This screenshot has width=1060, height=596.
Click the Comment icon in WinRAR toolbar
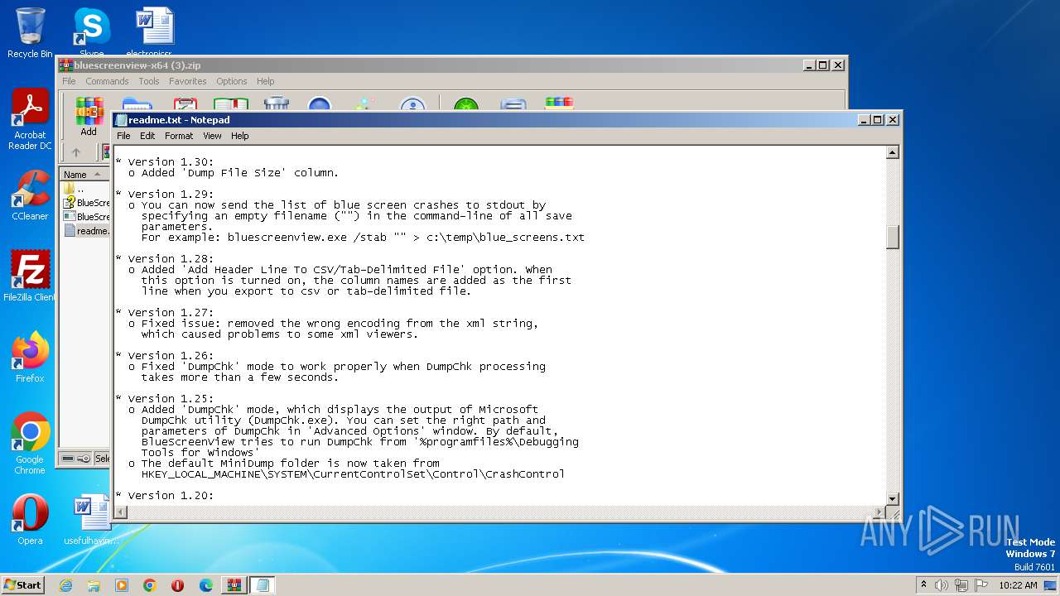(x=513, y=103)
